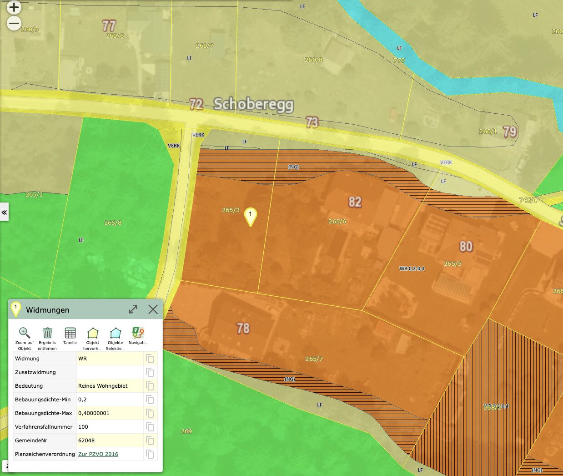Click the numbered map marker on parcel 265/3
Image resolution: width=563 pixels, height=476 pixels.
250,217
